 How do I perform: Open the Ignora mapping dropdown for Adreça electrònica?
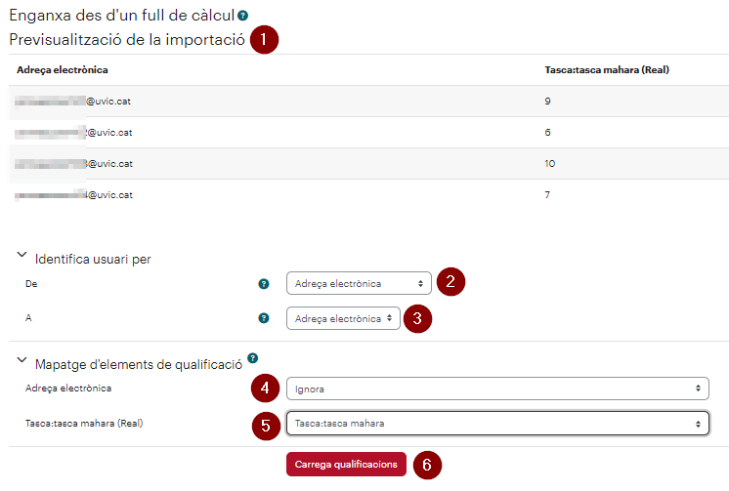click(497, 389)
